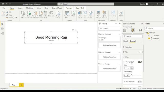Publish the report
The width and height of the screenshot is (164, 92).
[x=121, y=14]
